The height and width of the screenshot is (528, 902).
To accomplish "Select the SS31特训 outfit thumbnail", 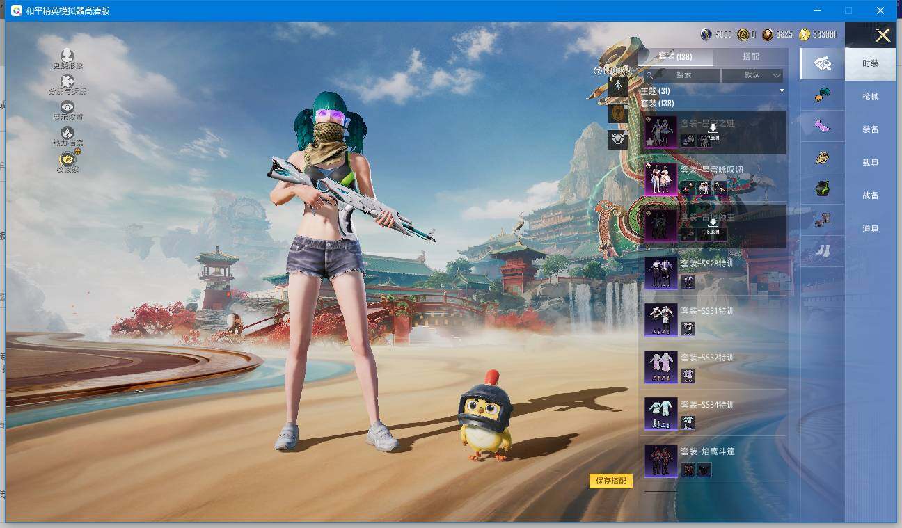I will (660, 319).
